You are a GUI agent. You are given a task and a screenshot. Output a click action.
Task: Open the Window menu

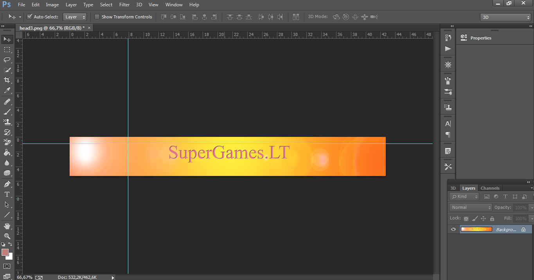[x=174, y=5]
